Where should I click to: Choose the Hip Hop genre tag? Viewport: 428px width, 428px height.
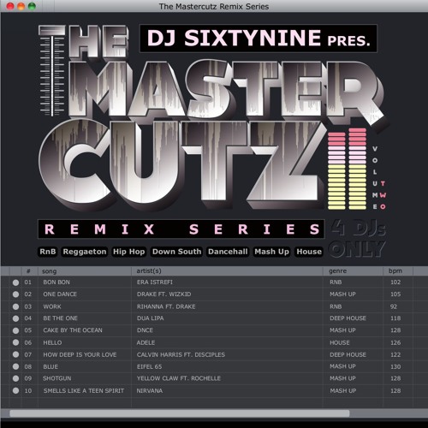click(x=128, y=252)
